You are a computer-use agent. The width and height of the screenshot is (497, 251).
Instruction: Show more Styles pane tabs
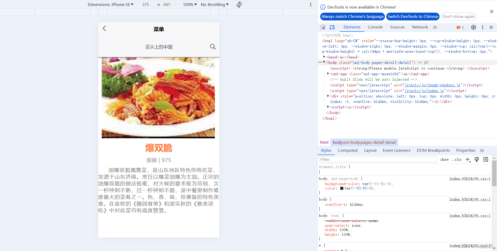click(x=482, y=150)
